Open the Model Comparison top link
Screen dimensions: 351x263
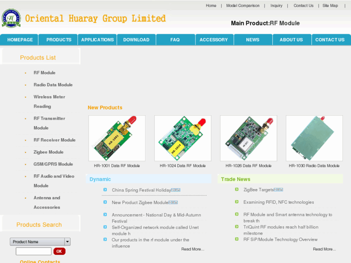pos(243,6)
